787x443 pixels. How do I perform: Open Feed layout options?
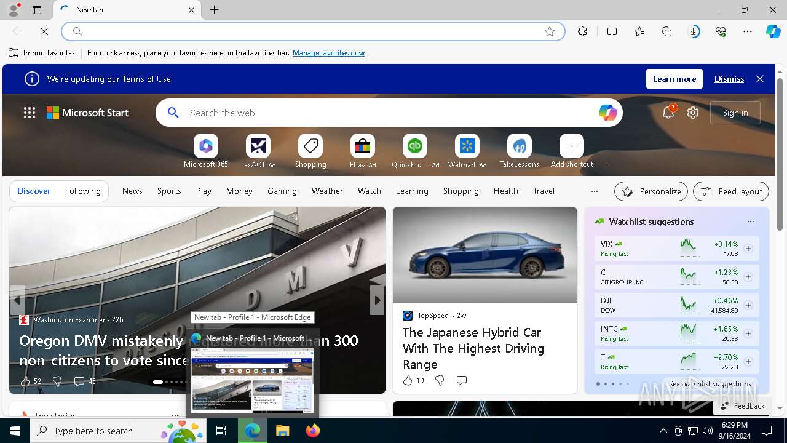coord(731,191)
